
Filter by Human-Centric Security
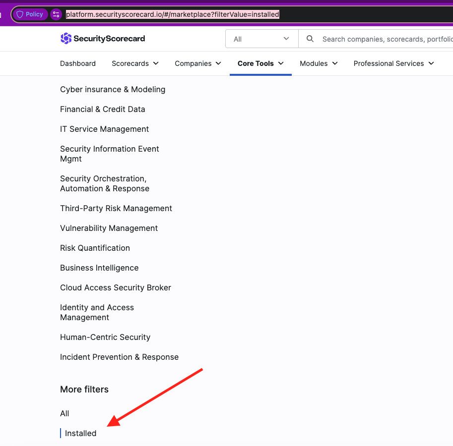105,337
